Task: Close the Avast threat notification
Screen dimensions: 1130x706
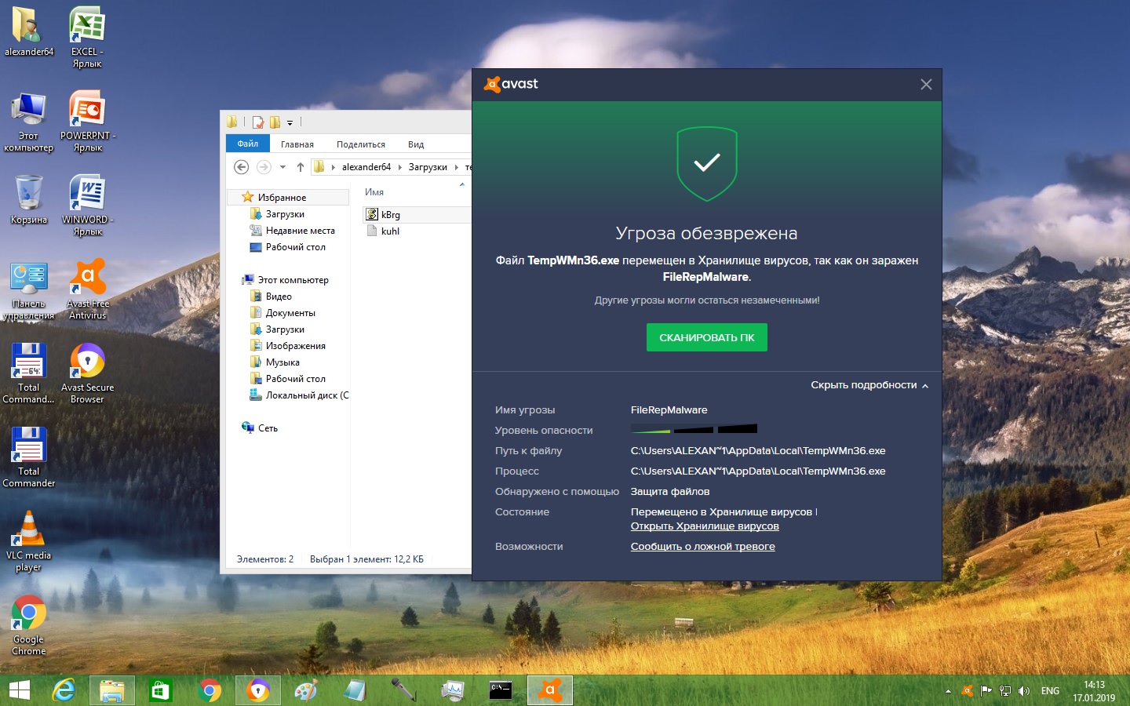Action: 926,85
